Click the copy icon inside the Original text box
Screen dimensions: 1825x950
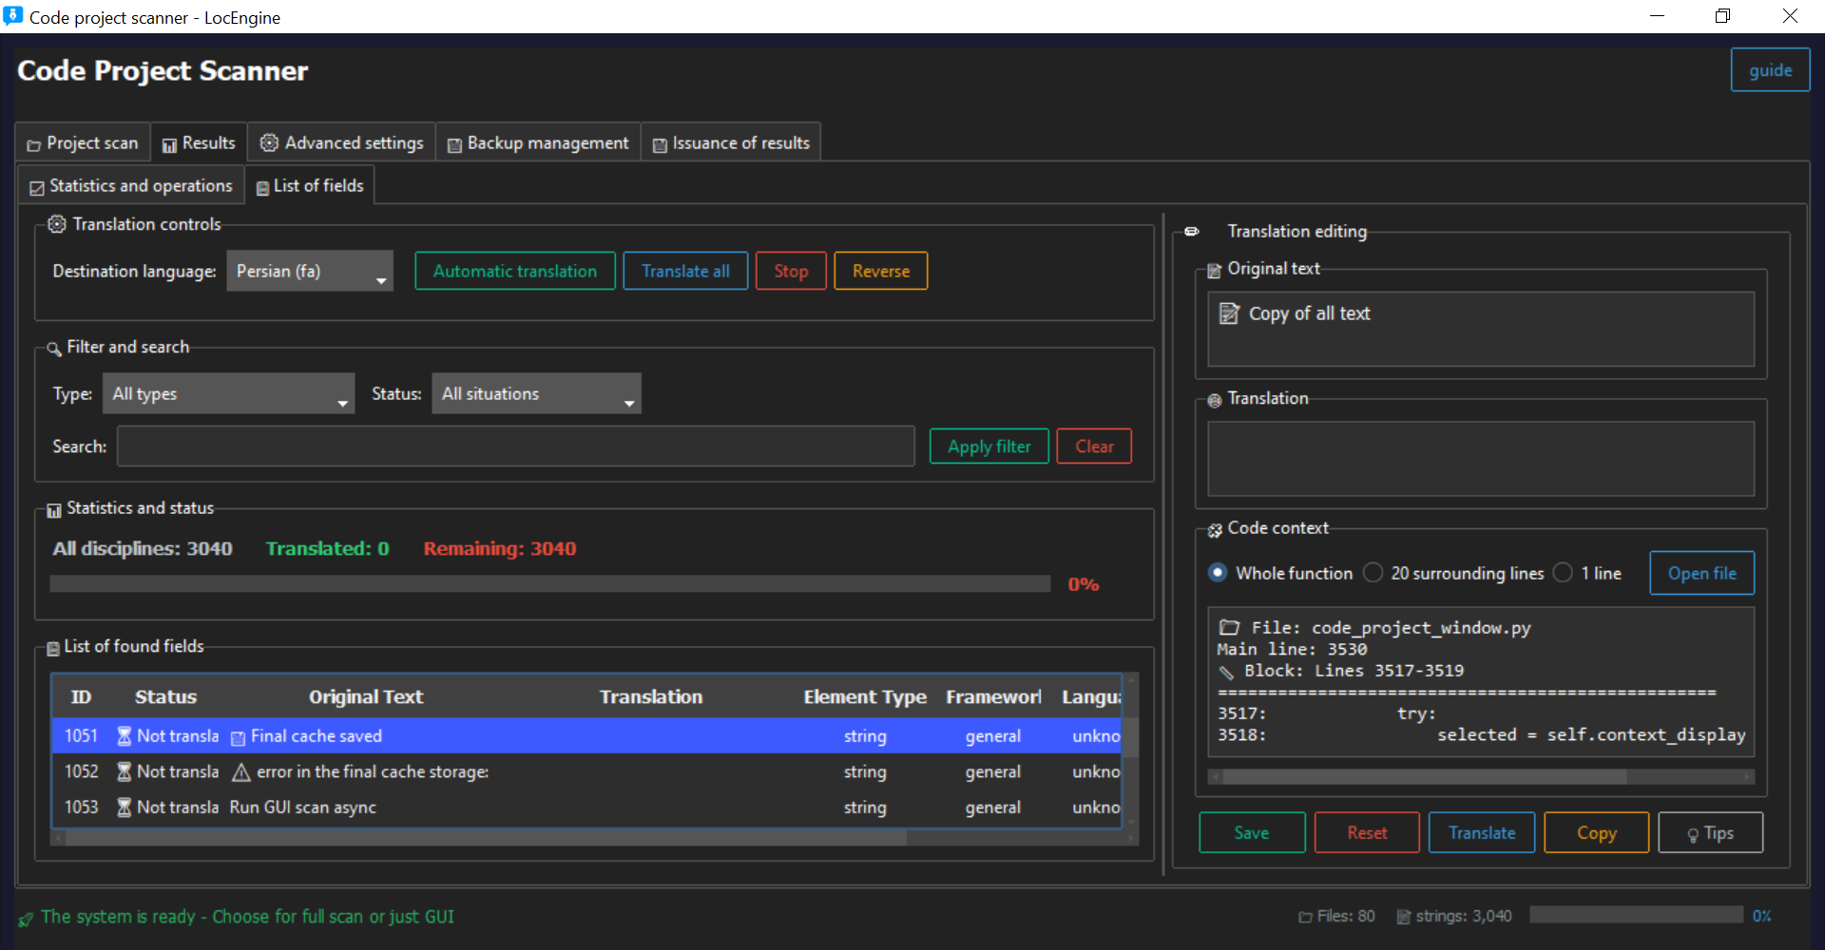point(1230,313)
